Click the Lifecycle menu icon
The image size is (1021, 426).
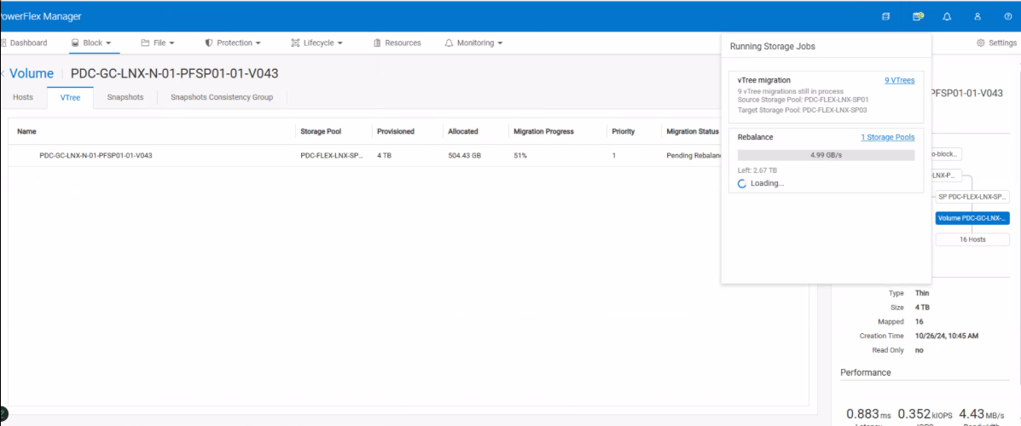(295, 43)
